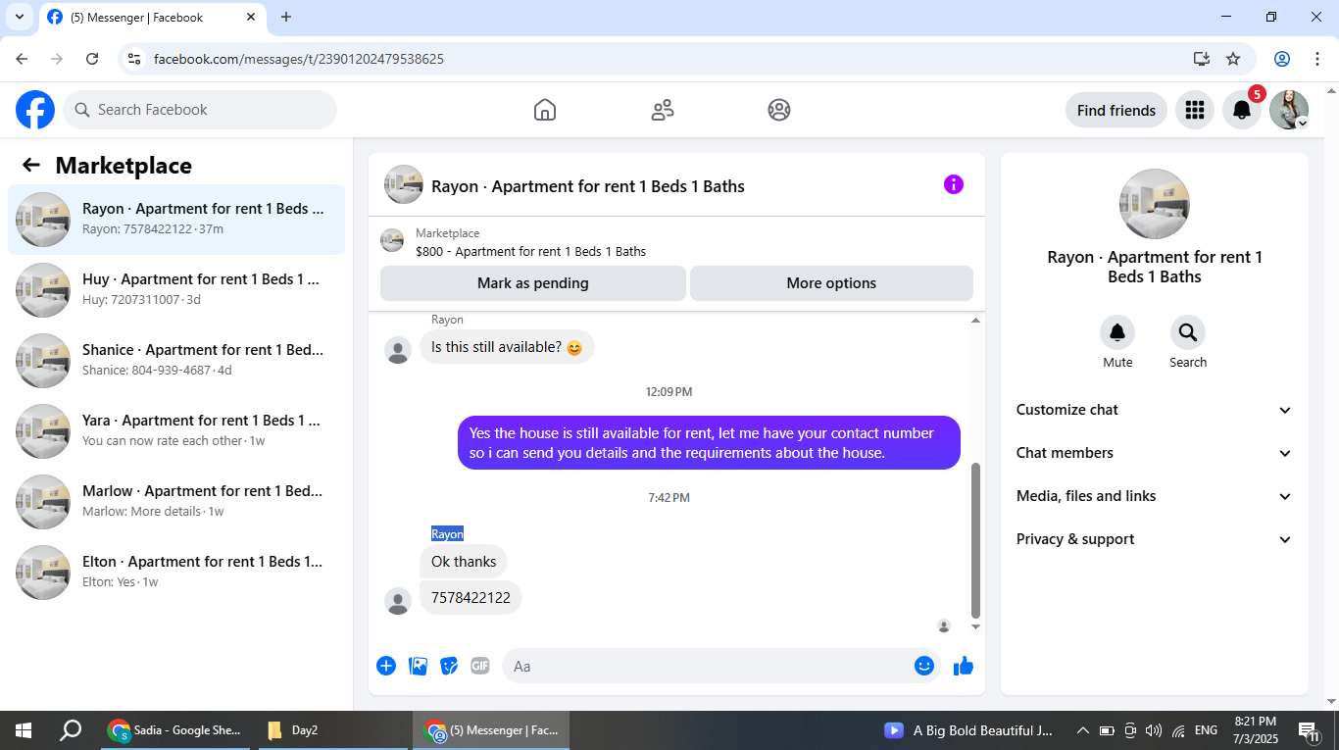
Task: Open the Yara conversation
Action: [176, 431]
